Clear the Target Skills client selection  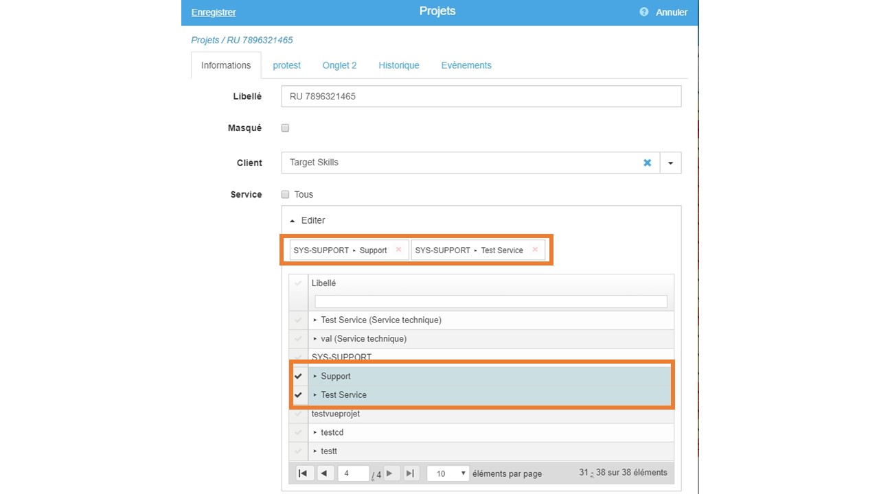pyautogui.click(x=647, y=163)
